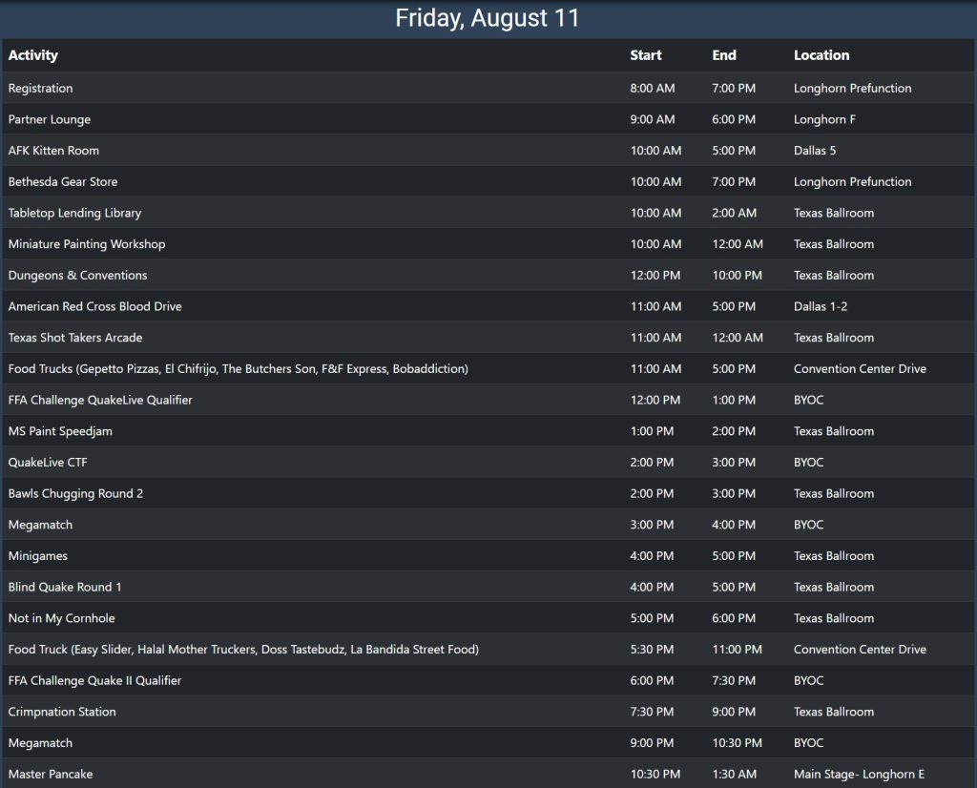
Task: Click FFA Challenge Quake II Qualifier
Action: click(x=94, y=680)
